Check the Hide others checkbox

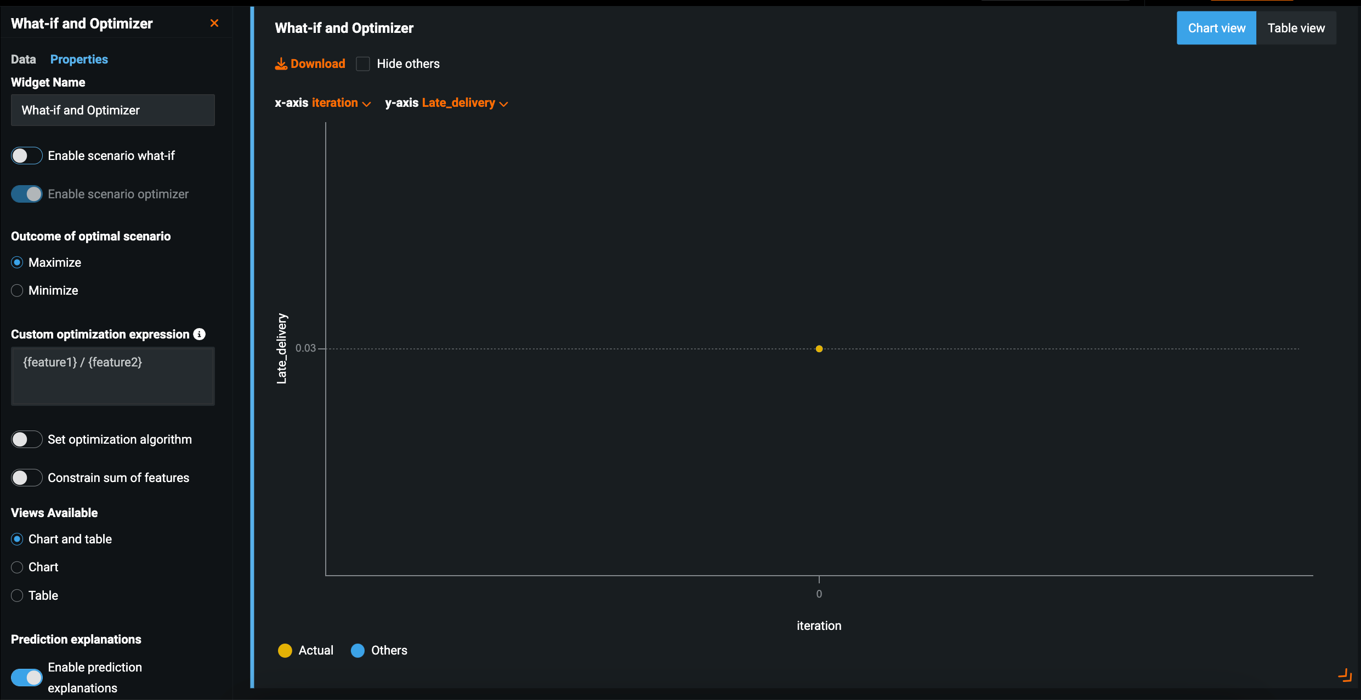(363, 64)
